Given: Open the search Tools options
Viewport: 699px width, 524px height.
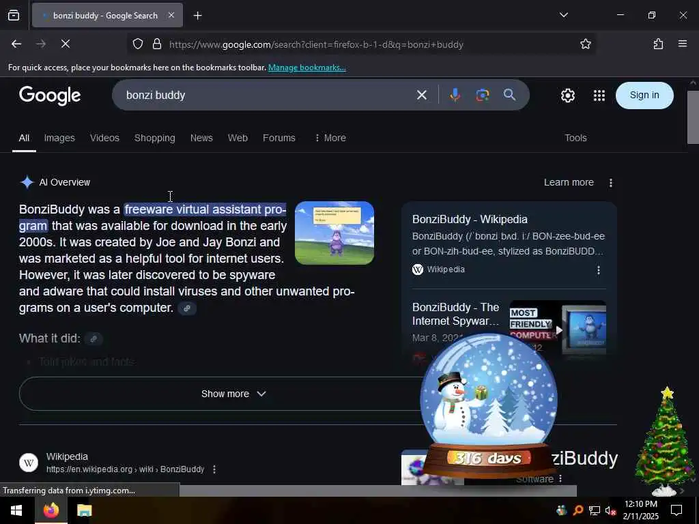Looking at the screenshot, I should coord(575,138).
